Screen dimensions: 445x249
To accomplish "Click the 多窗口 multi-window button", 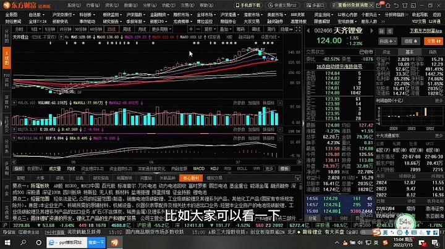I will click(x=316, y=6).
